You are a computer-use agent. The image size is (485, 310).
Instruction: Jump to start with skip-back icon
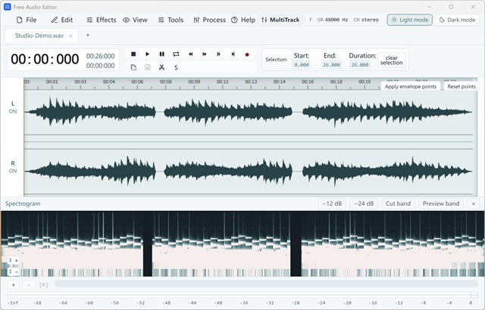(x=219, y=54)
